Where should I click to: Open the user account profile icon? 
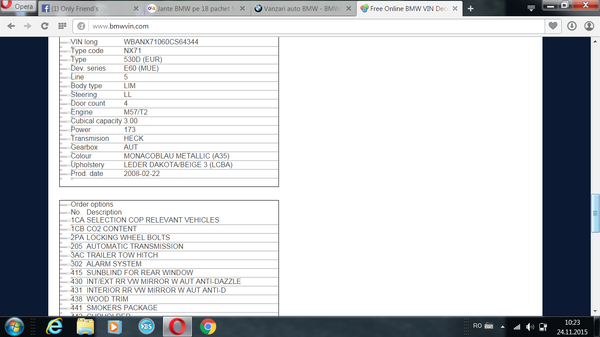coord(589,26)
